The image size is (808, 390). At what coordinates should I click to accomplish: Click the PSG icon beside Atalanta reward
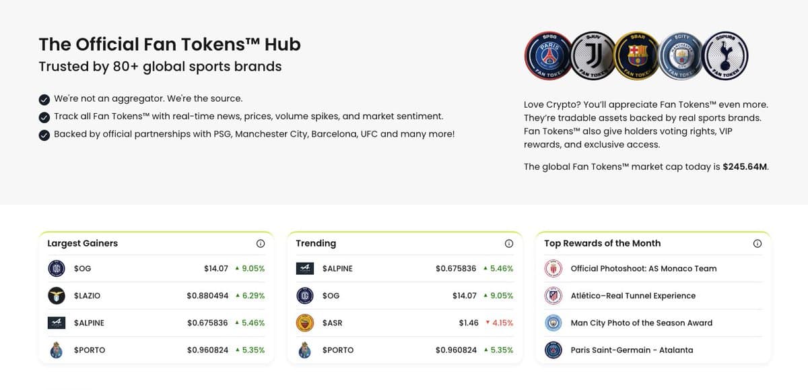[552, 350]
